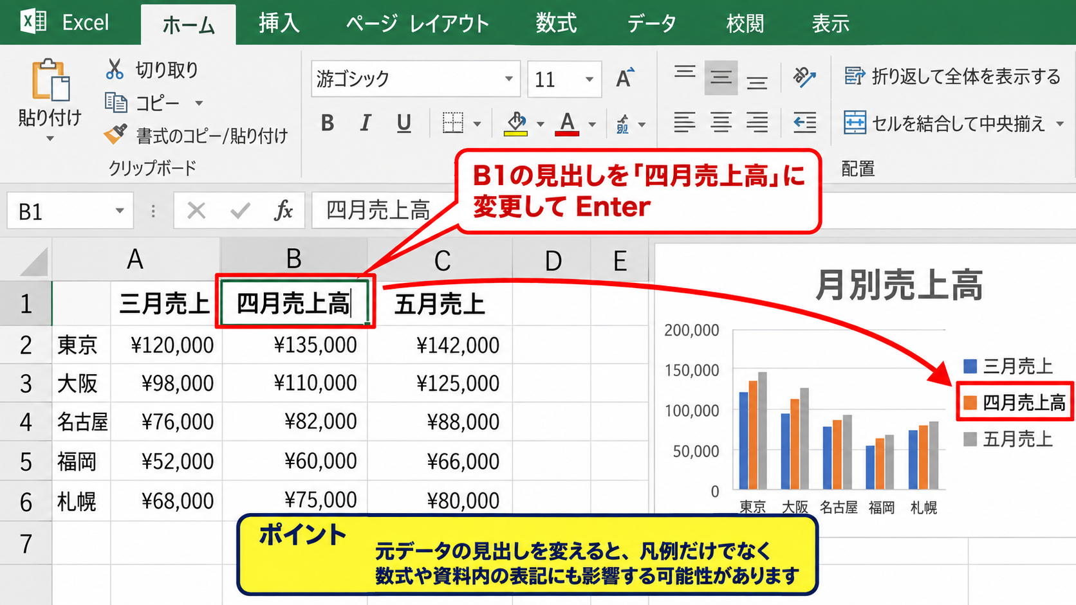This screenshot has width=1076, height=605.
Task: Open the 游ゴシック font name dropdown
Action: click(x=508, y=78)
